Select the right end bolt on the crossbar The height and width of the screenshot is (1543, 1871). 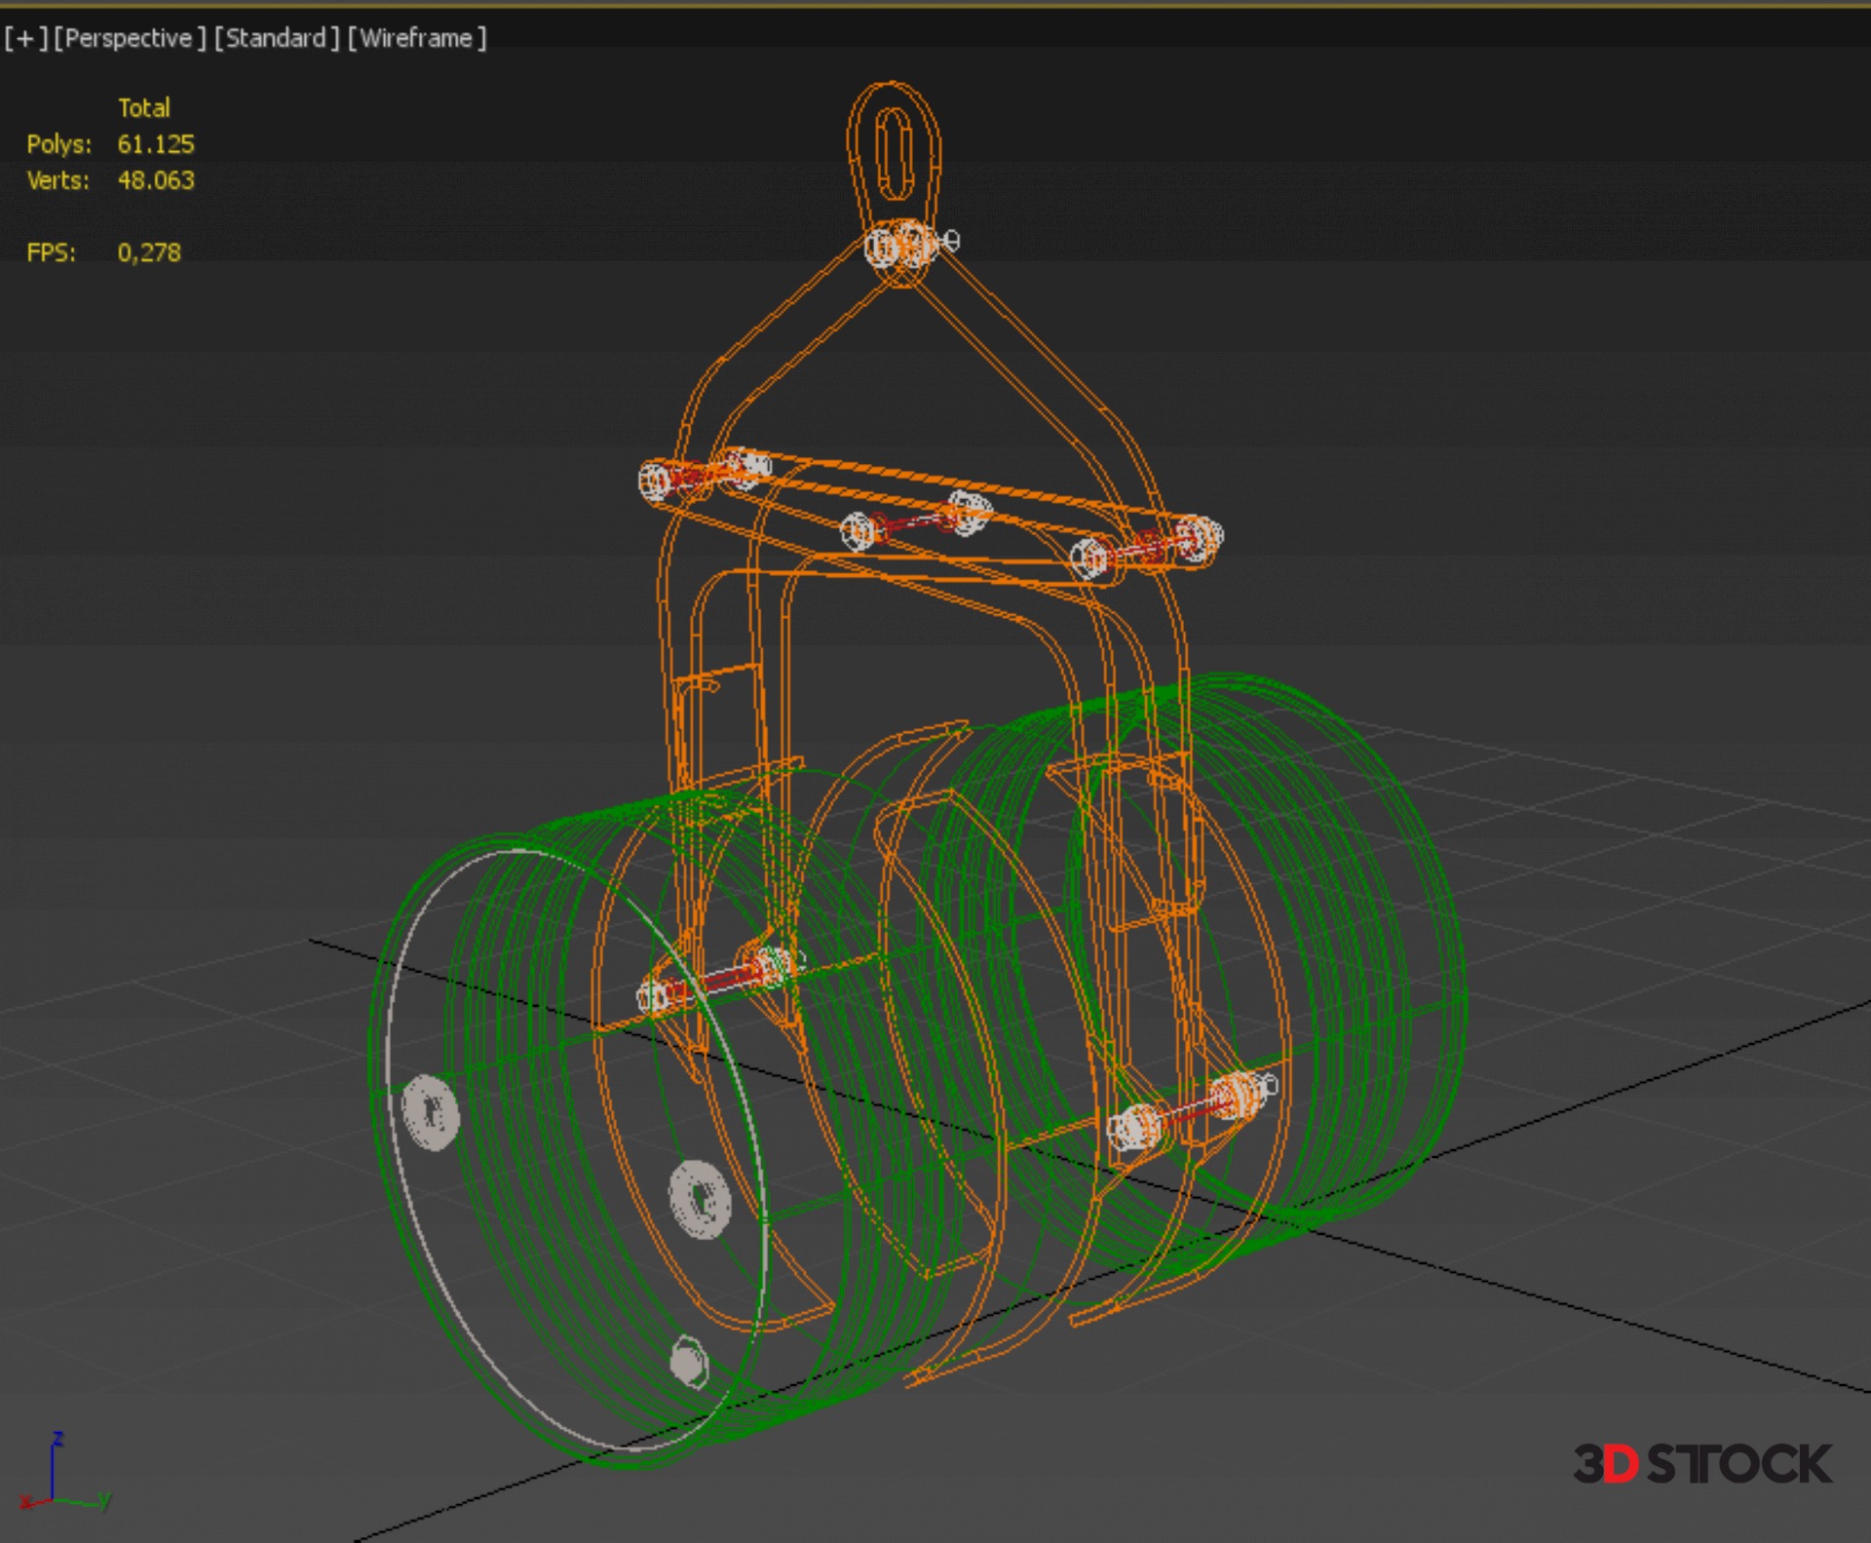1148,547
